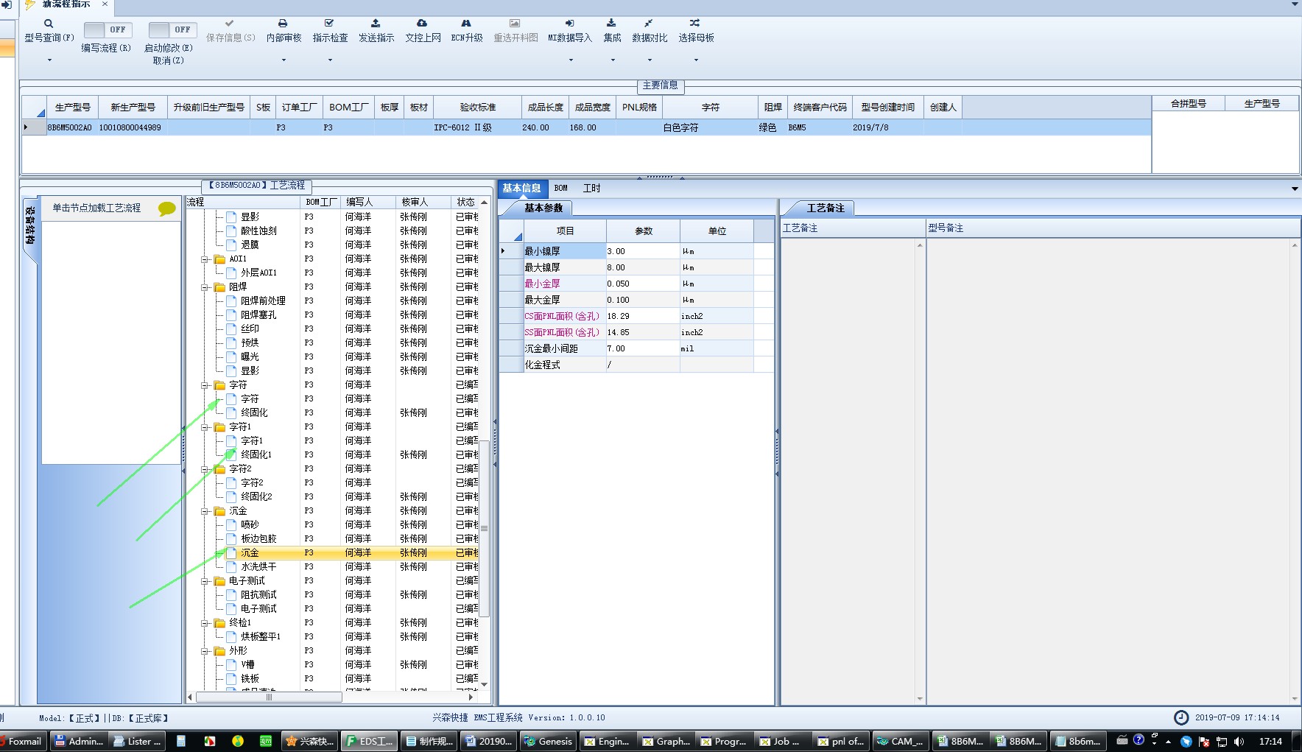Open the Lister taskbar window
The height and width of the screenshot is (752, 1302).
(137, 742)
